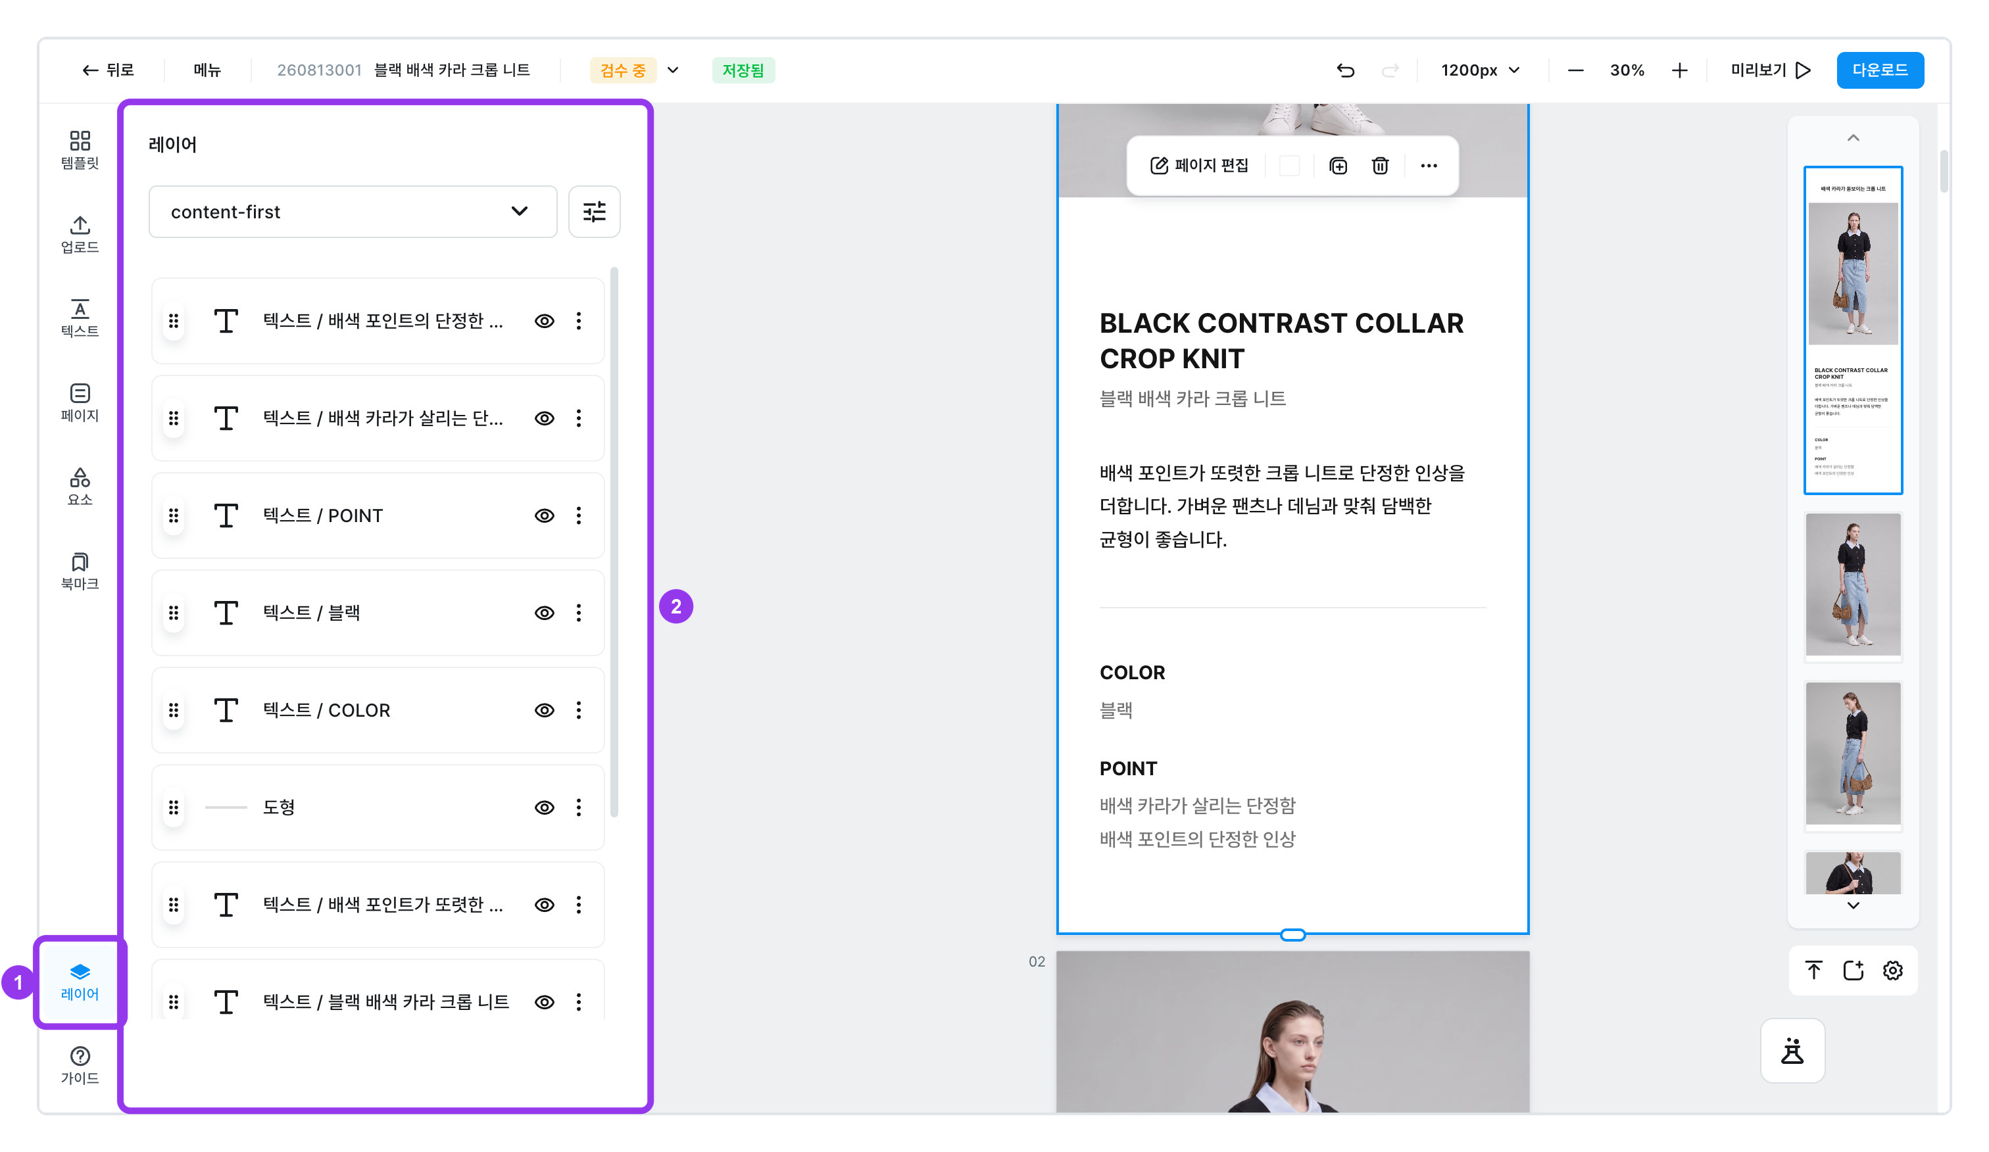1989x1152 pixels.
Task: Hide the 텍스트 / 블랙 layer
Action: click(545, 613)
